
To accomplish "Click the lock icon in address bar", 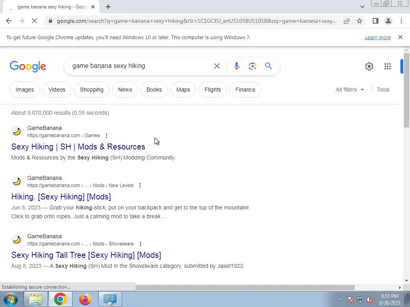I will (x=50, y=21).
